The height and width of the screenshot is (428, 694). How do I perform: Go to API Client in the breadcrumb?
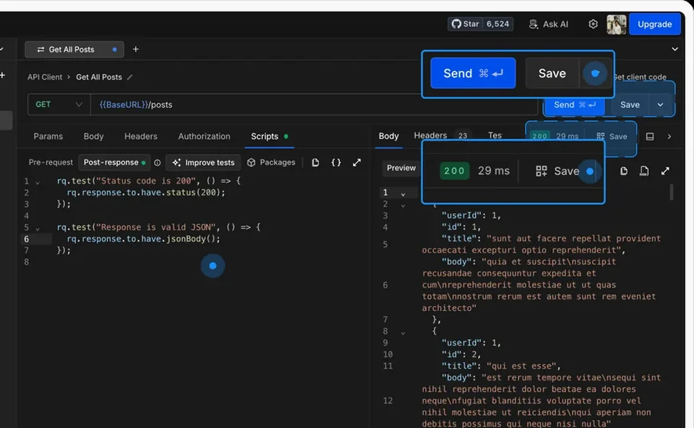pyautogui.click(x=45, y=77)
